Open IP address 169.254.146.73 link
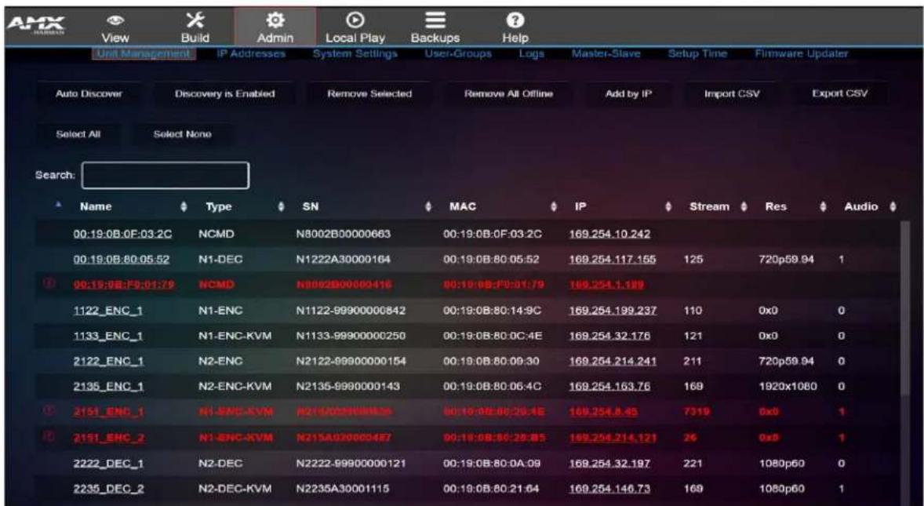The height and width of the screenshot is (506, 924). point(610,489)
